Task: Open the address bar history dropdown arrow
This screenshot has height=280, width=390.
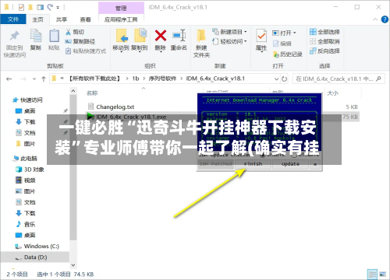Action: click(x=276, y=79)
